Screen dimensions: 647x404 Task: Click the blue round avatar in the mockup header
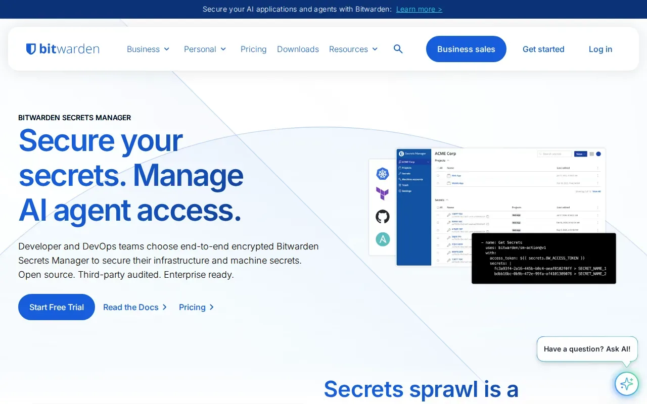pos(598,154)
